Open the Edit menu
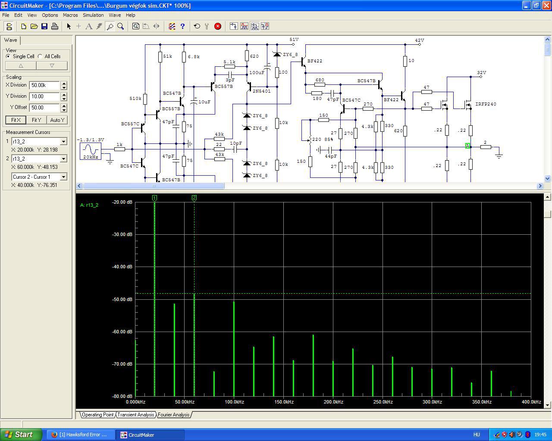Screen dimensions: 552x441 point(18,15)
